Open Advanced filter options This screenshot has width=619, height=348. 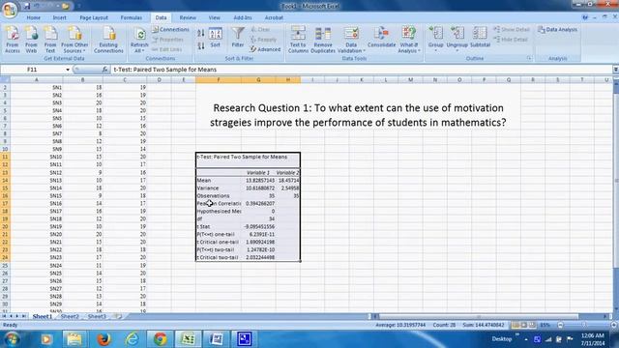265,49
